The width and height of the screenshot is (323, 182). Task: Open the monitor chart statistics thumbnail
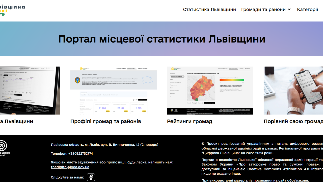pyautogui.click(x=30, y=90)
